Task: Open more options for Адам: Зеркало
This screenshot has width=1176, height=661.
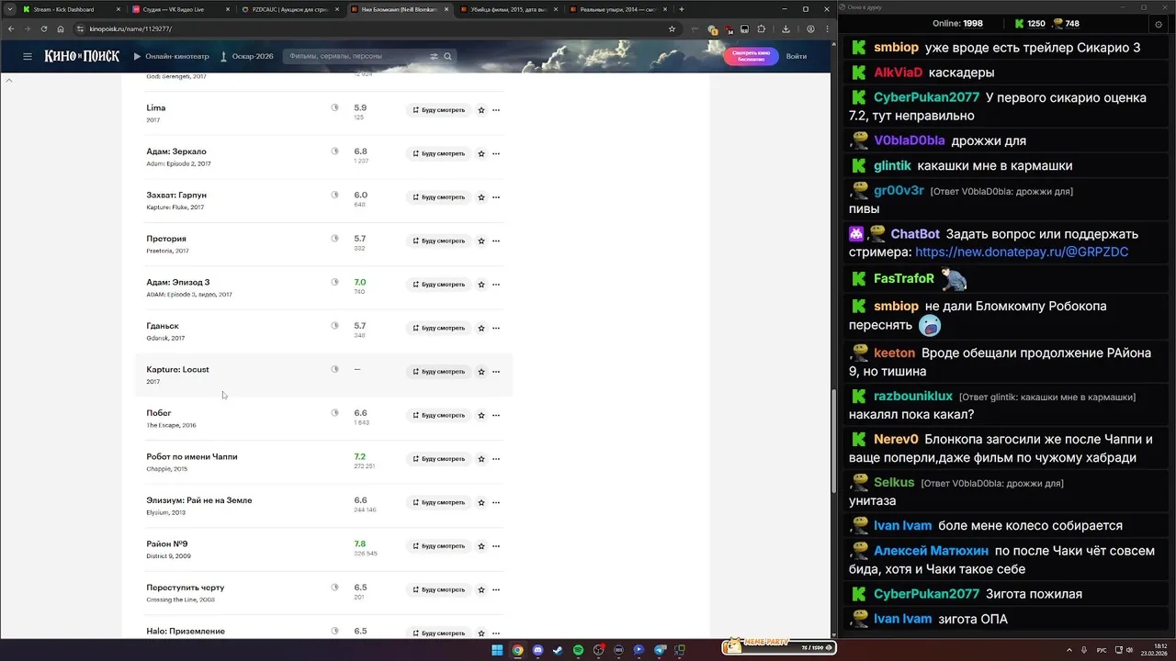Action: click(x=496, y=153)
